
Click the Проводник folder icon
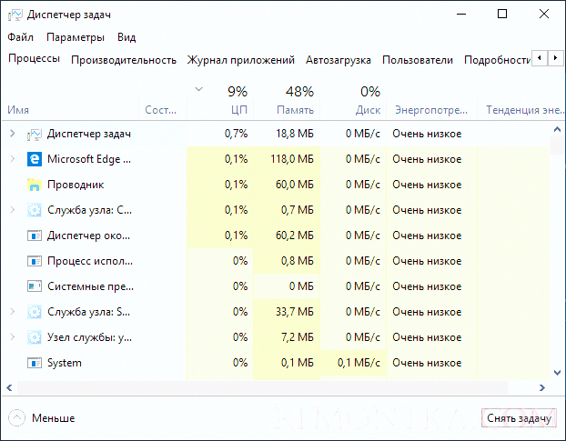click(x=35, y=185)
